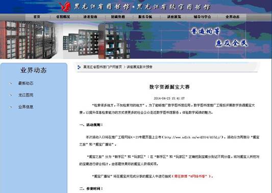The height and width of the screenshot is (193, 272).
Task: Select 业界动态 in top navigation
Action: 232,17
